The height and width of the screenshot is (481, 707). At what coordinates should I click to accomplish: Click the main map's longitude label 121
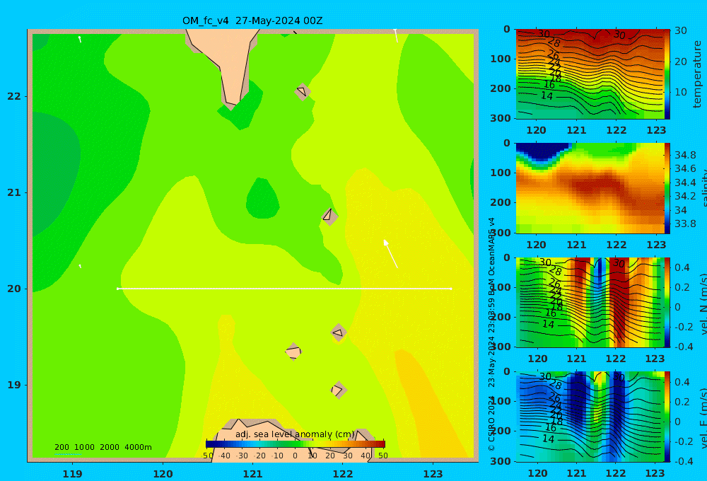253,474
